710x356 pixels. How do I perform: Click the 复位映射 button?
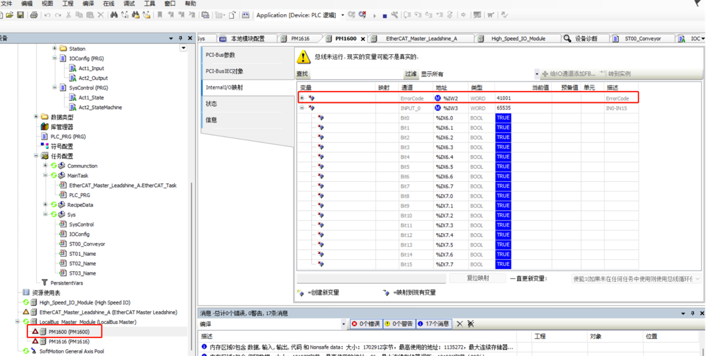tap(478, 278)
